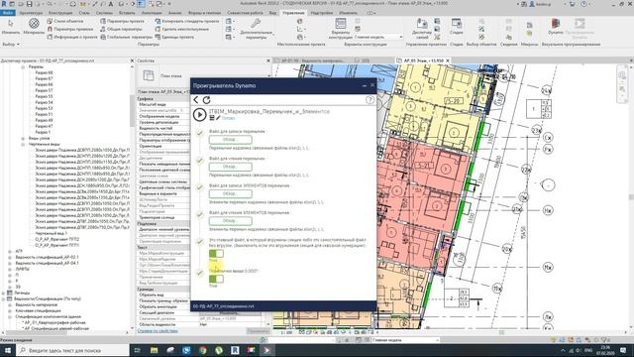Screen dimensions: 634x357
Task: Expand the 'Виды узлов' tree node
Action: pyautogui.click(x=23, y=138)
